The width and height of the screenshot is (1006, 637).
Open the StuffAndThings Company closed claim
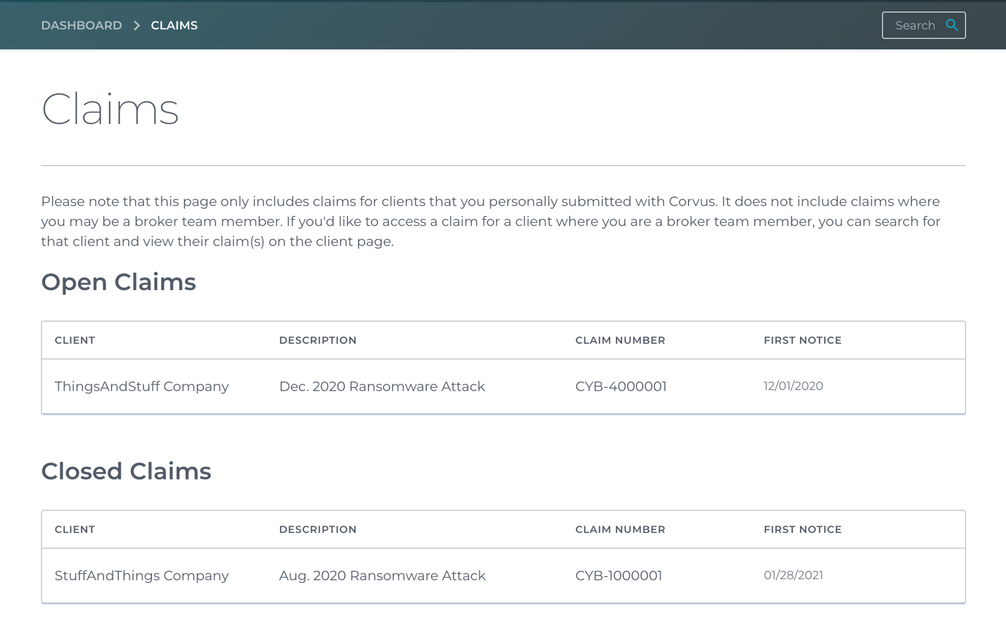click(142, 576)
